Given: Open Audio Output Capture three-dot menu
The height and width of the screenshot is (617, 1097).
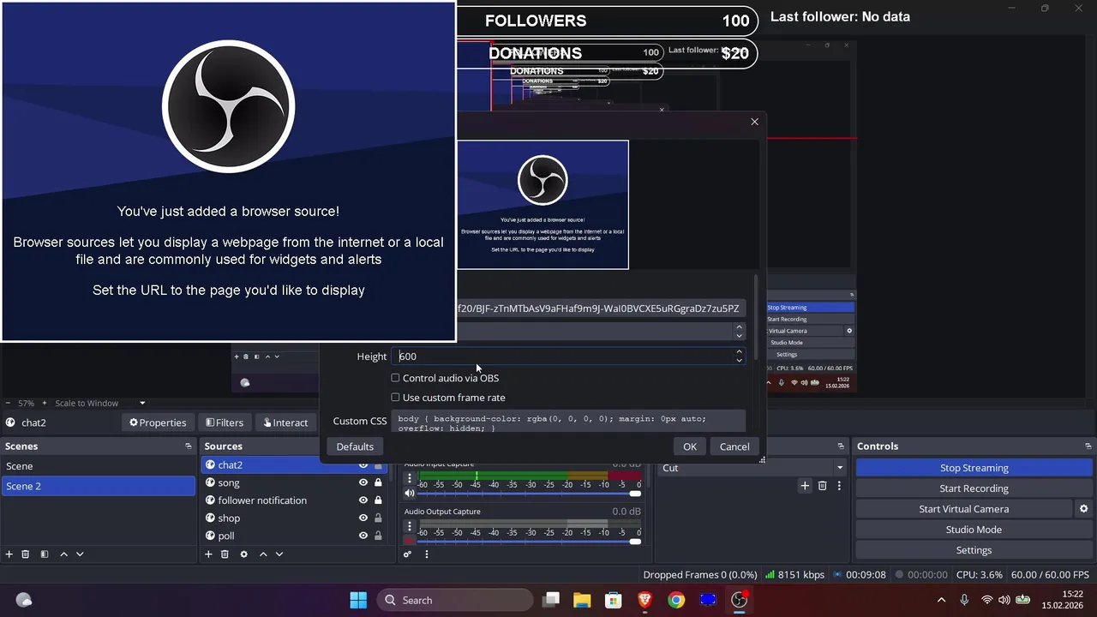Looking at the screenshot, I should (x=410, y=526).
